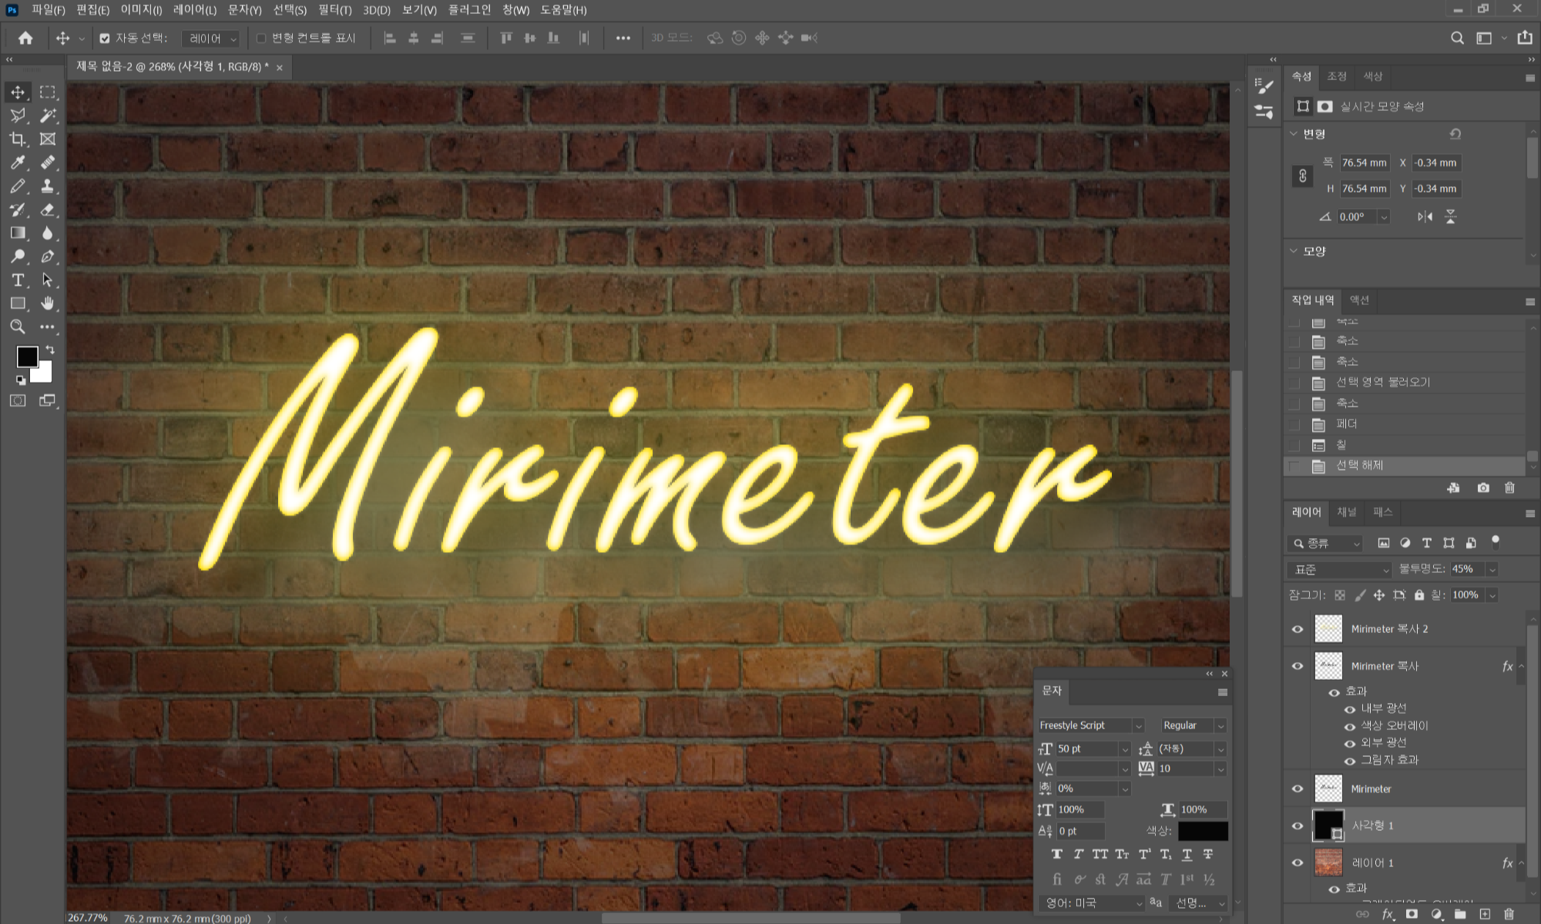Enable the 변형 컨트롤 표시 checkbox
Screen dimensions: 1541x924
click(x=261, y=38)
